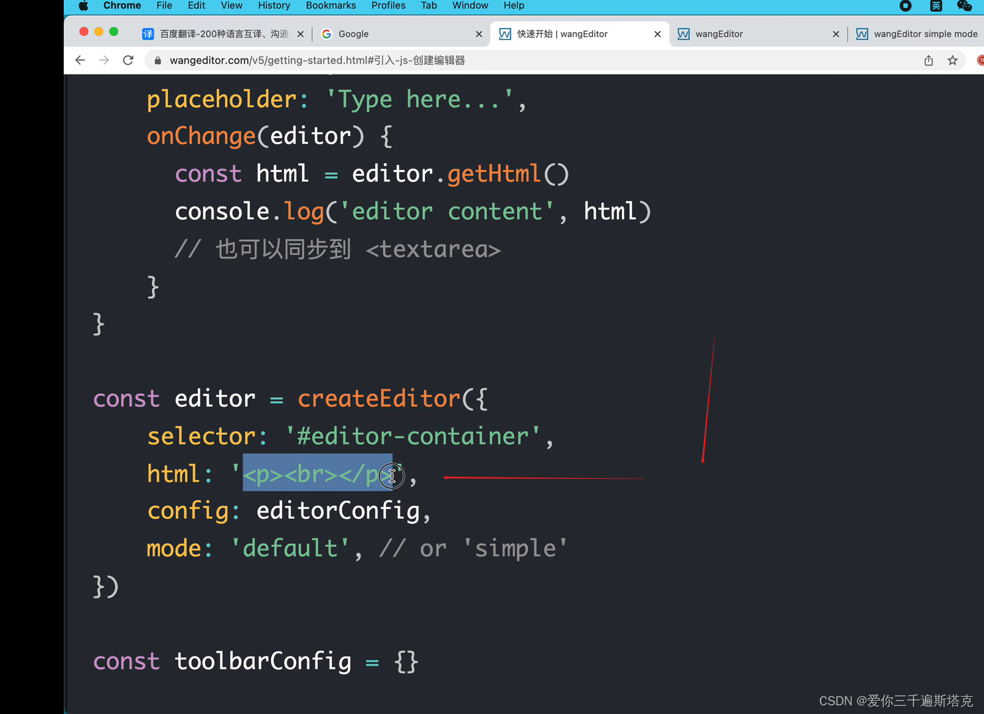Screen dimensions: 984x714
Task: Click the site lock icon
Action: (x=158, y=60)
